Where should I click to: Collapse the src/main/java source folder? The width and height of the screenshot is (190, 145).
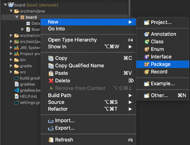pos(11,11)
